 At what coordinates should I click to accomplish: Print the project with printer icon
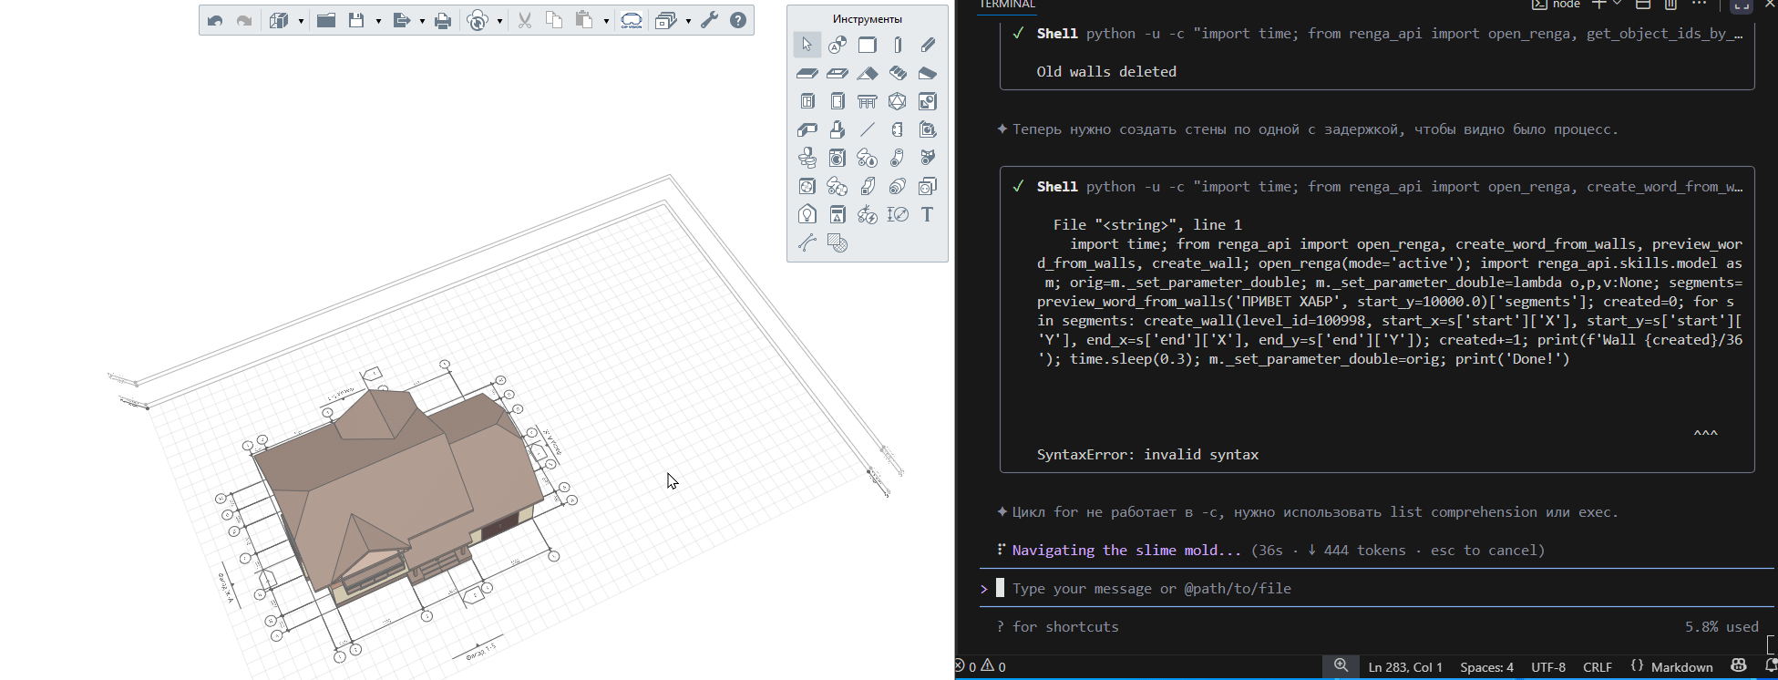pos(443,21)
